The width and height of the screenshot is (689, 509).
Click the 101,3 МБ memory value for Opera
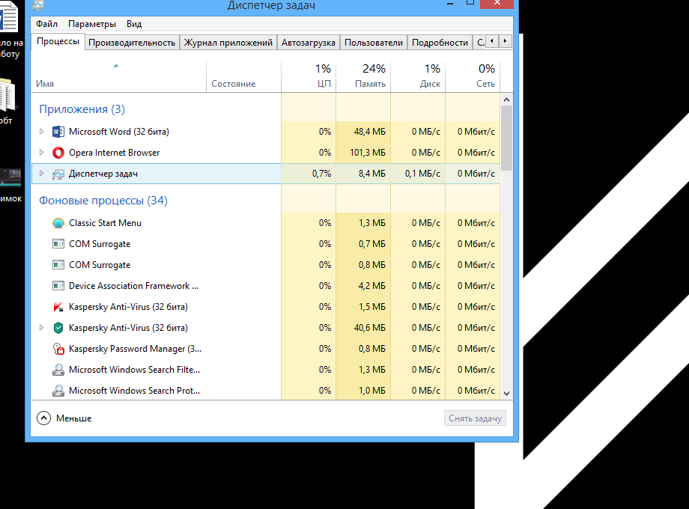tap(368, 153)
